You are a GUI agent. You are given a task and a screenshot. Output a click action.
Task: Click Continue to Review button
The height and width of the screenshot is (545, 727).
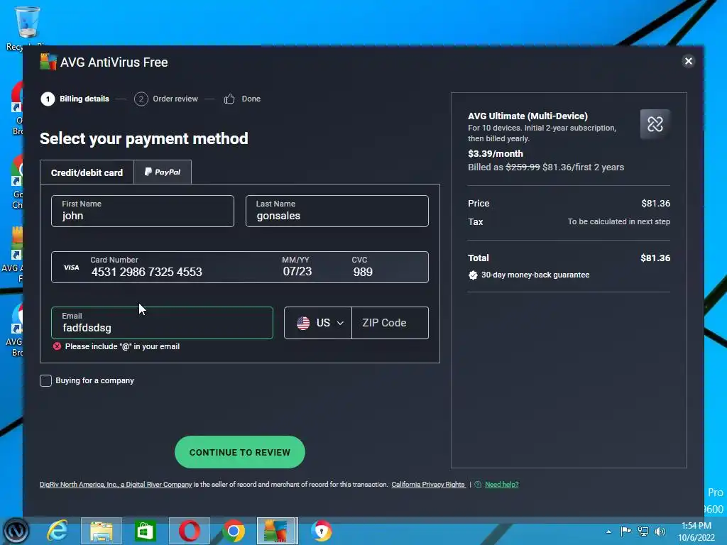click(240, 452)
